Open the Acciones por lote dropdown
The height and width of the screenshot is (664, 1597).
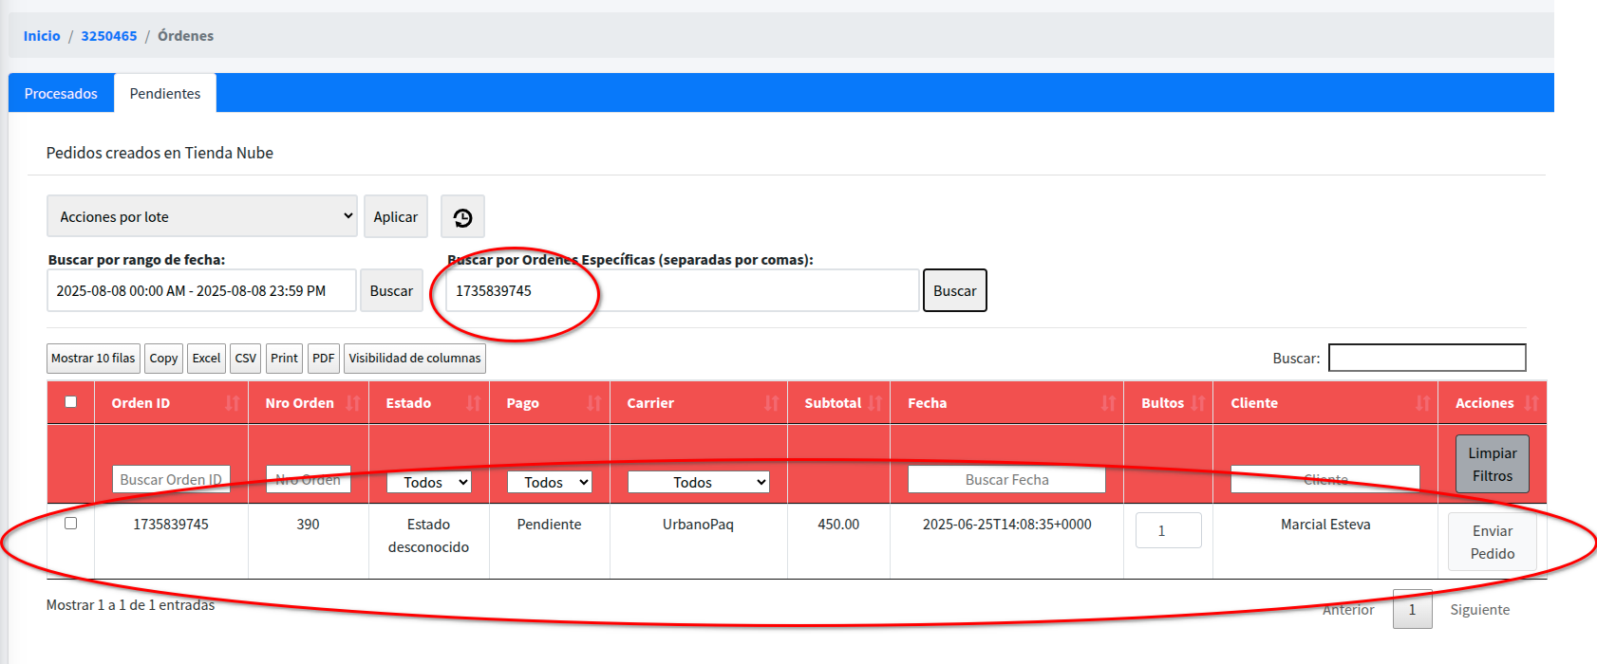201,216
